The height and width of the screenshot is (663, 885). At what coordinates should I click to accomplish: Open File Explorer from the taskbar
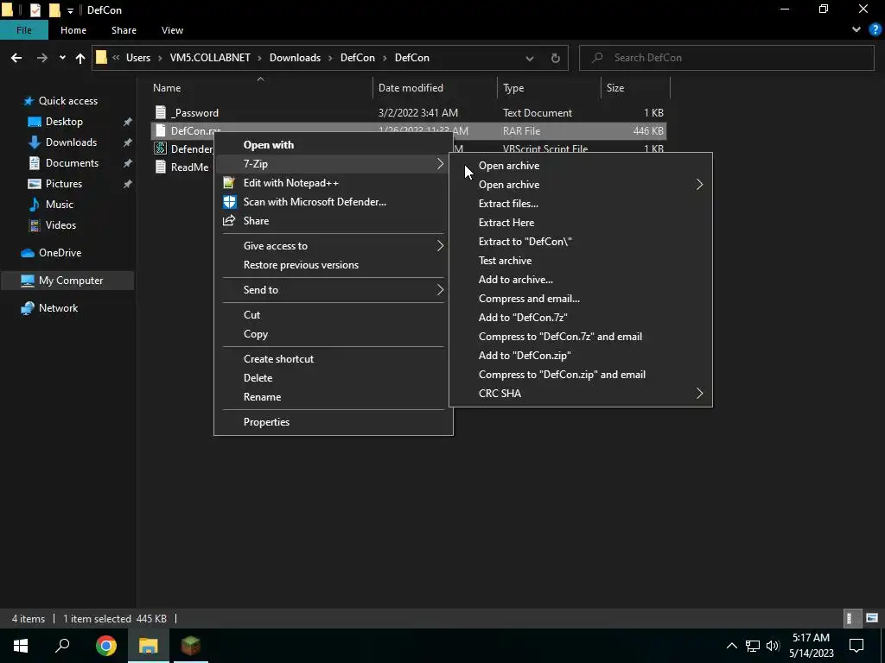click(148, 646)
